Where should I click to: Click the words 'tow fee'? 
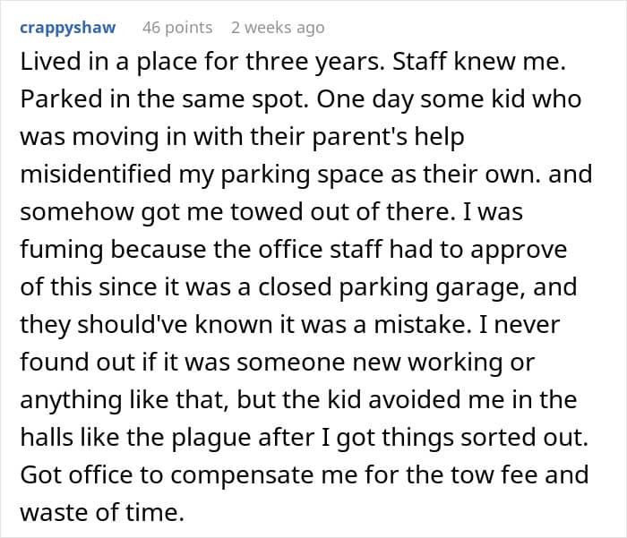coord(456,474)
